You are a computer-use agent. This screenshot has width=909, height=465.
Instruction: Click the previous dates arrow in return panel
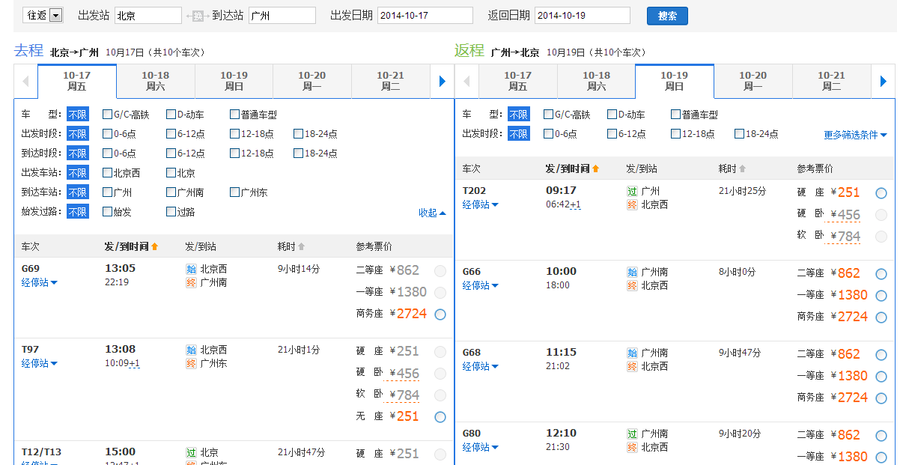pyautogui.click(x=466, y=81)
